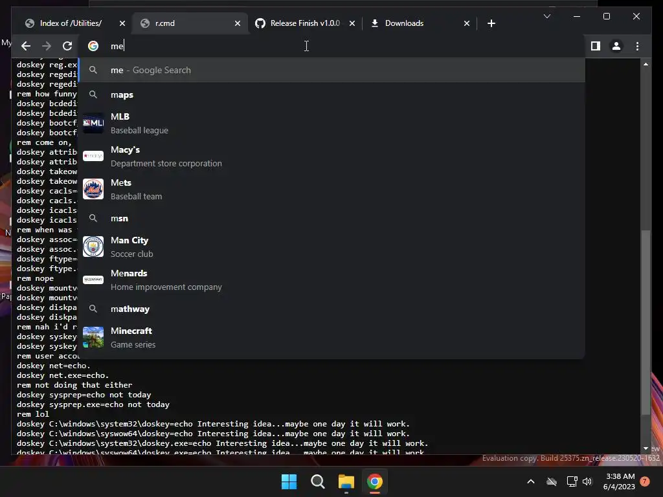Select the Mets Baseball team suggestion
Image resolution: width=663 pixels, height=497 pixels.
[332, 189]
